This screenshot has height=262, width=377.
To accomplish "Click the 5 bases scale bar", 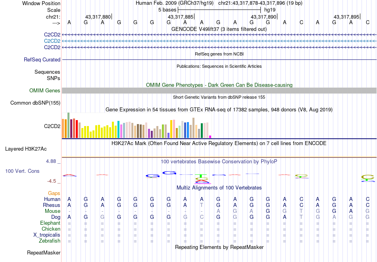I will click(219, 10).
